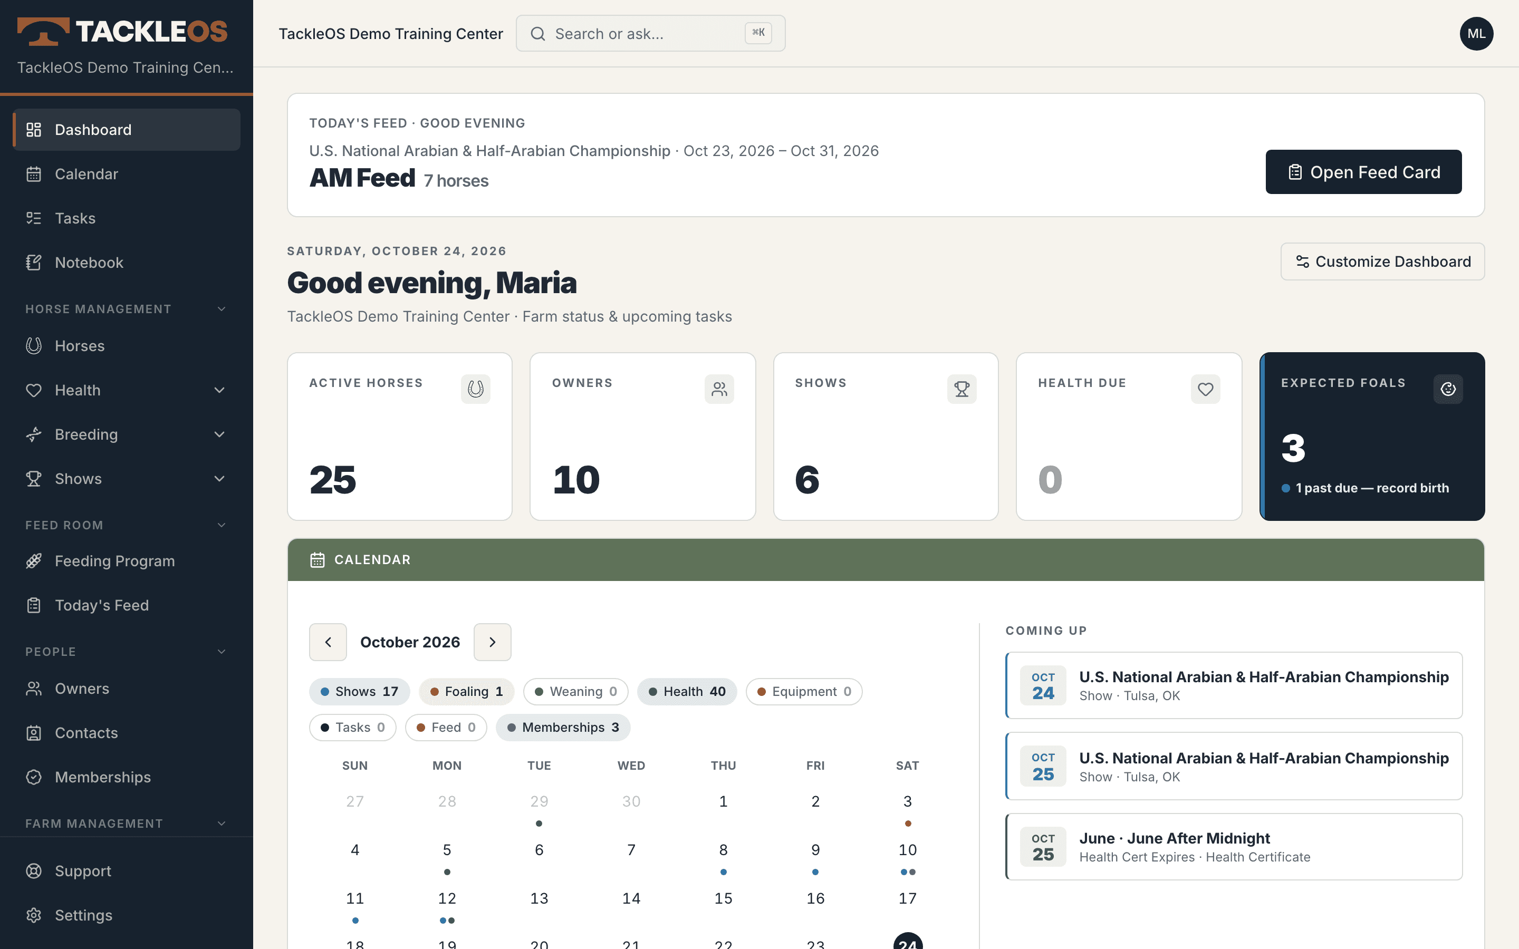The image size is (1519, 949).
Task: Click the Contacts icon in the sidebar
Action: 34,733
